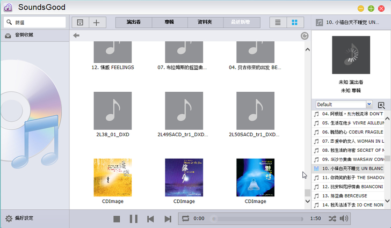This screenshot has width=391, height=228.
Task: Select the 2L49SACD_tr1_DXD thumbnail
Action: click(184, 111)
